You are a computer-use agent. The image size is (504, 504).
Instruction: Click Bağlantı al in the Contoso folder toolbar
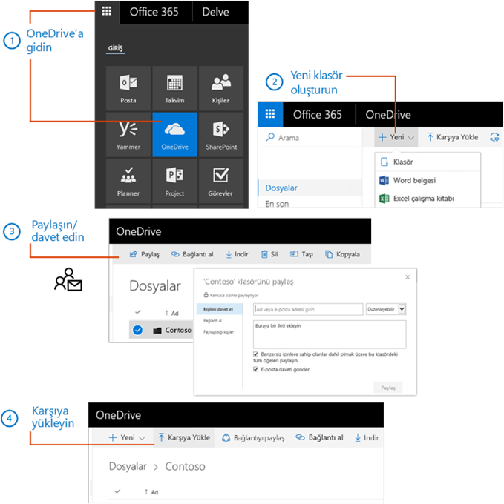[319, 437]
